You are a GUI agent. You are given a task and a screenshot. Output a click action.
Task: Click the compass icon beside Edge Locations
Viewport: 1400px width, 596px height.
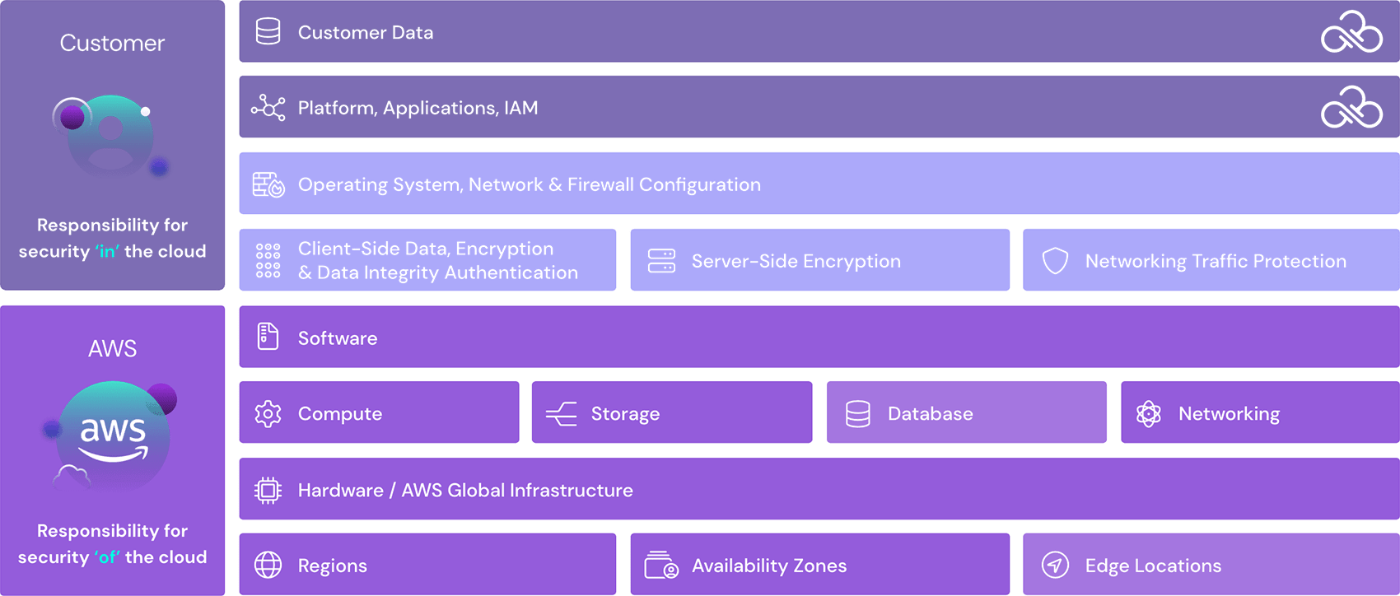[1055, 565]
